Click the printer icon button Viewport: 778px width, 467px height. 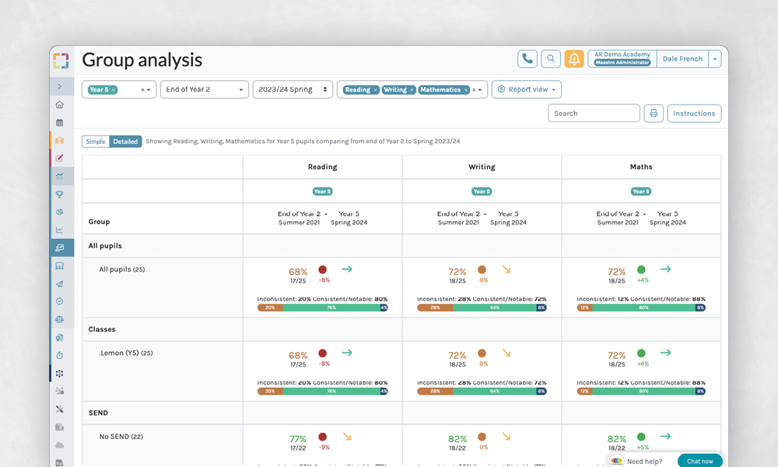click(x=654, y=114)
